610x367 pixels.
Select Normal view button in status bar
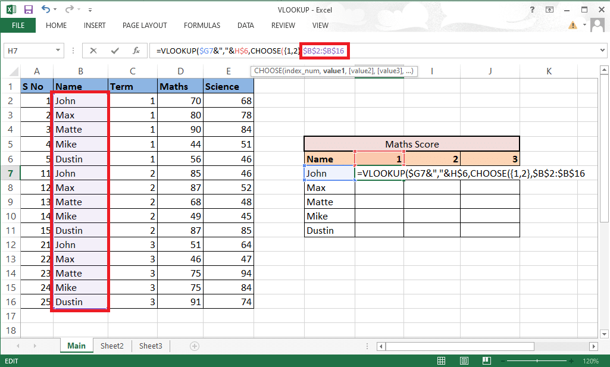[441, 361]
